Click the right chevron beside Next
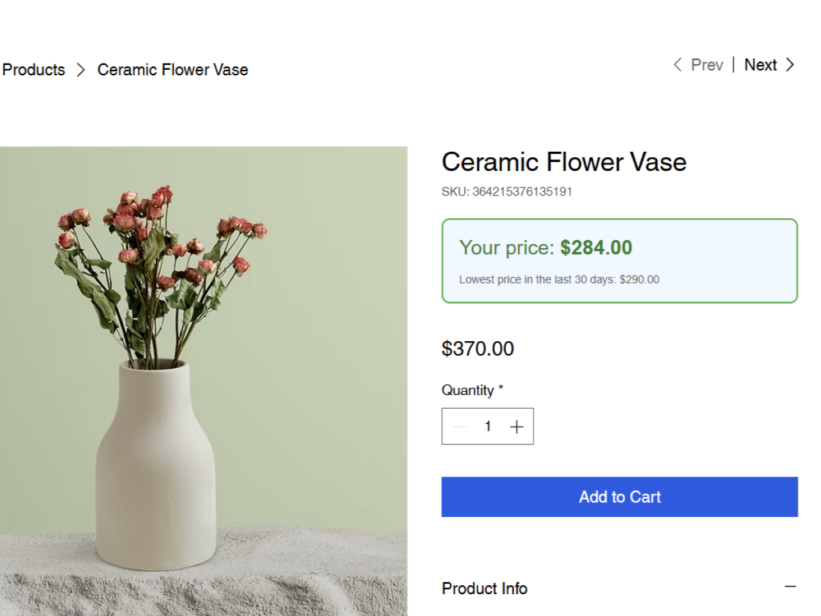This screenshot has height=616, width=821. pyautogui.click(x=790, y=65)
